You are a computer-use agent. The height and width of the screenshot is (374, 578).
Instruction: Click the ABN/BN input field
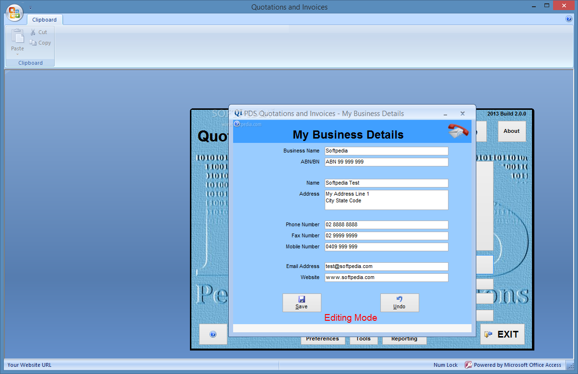[387, 162]
